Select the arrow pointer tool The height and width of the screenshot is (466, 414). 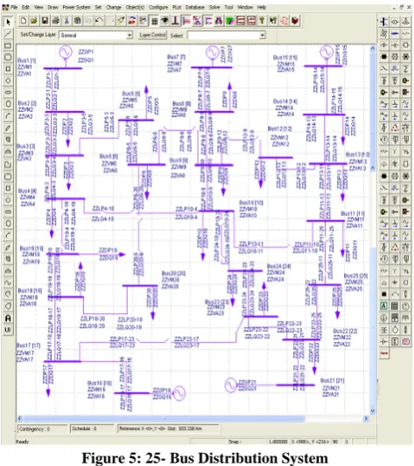(x=8, y=22)
